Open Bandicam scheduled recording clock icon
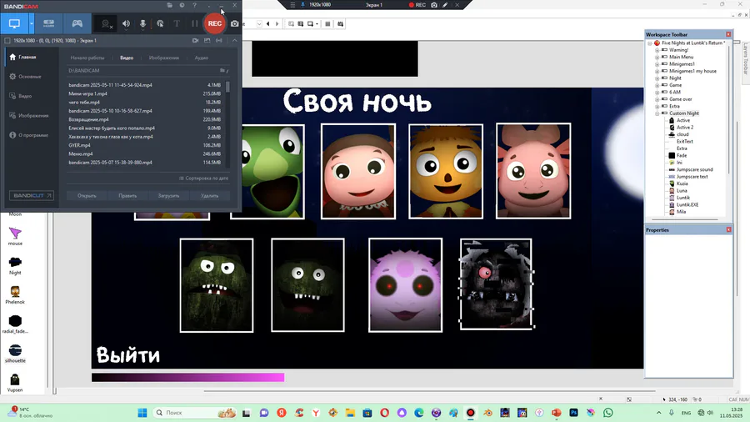Image resolution: width=750 pixels, height=422 pixels. point(182,5)
